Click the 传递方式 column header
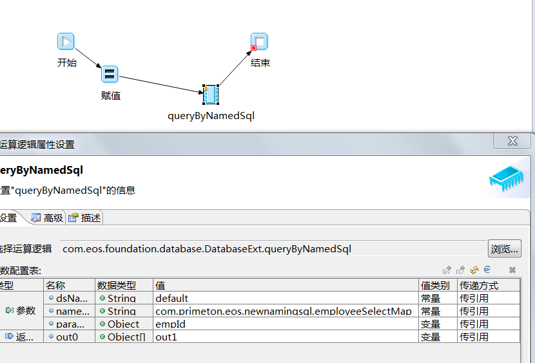 coord(489,285)
